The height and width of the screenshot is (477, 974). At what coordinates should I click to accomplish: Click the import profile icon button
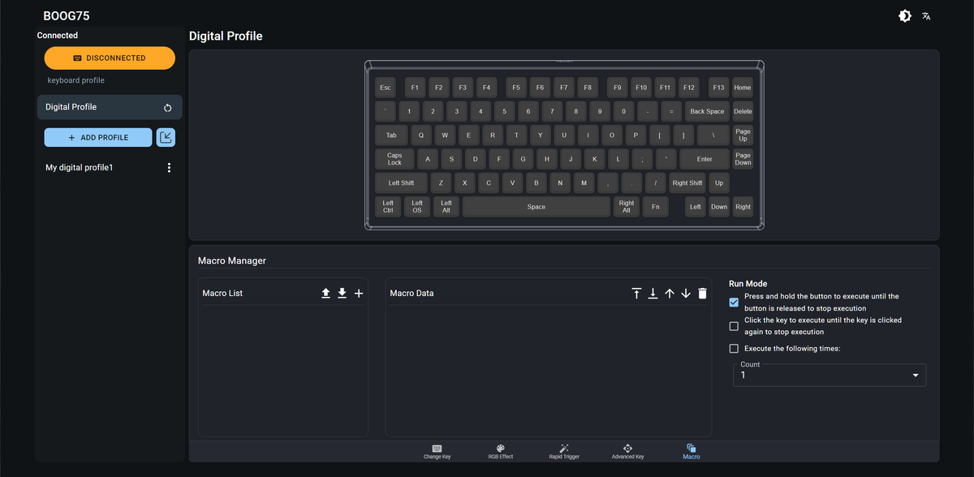coord(166,137)
